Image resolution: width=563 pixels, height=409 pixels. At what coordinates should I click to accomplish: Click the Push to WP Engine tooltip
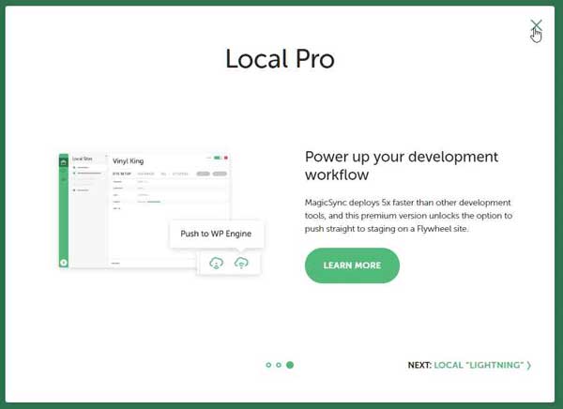click(x=216, y=234)
